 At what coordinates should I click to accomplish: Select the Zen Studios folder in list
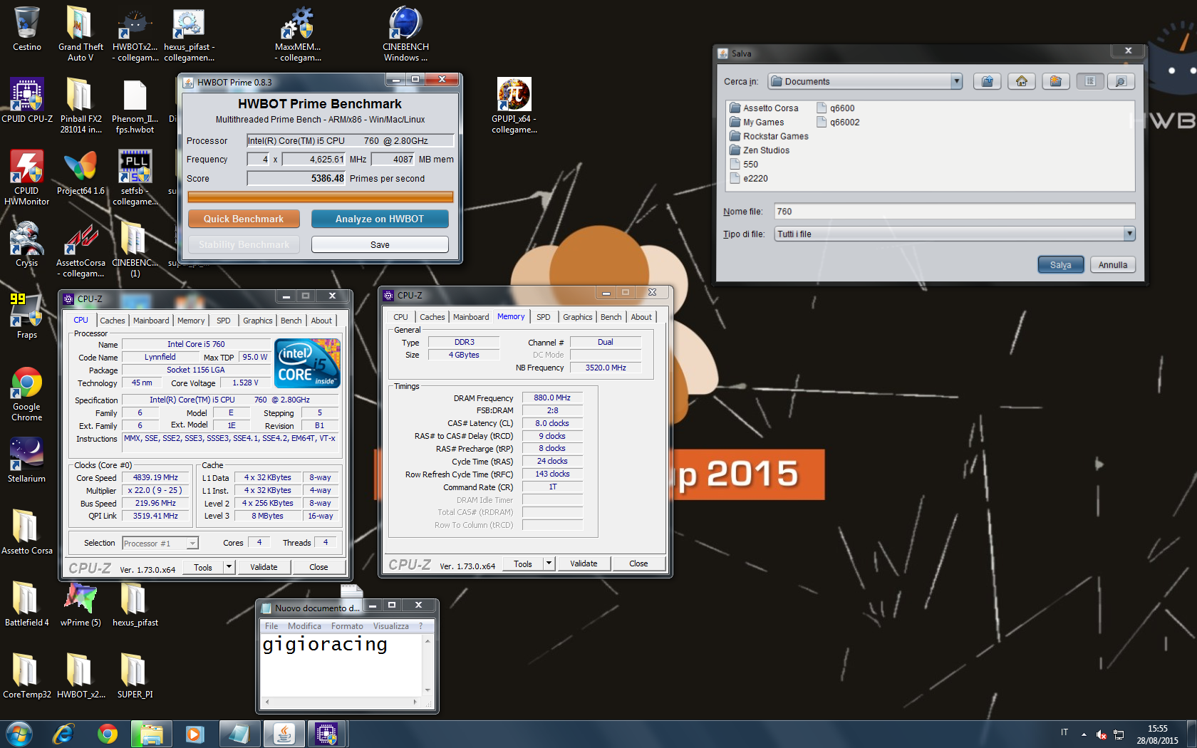coord(760,150)
